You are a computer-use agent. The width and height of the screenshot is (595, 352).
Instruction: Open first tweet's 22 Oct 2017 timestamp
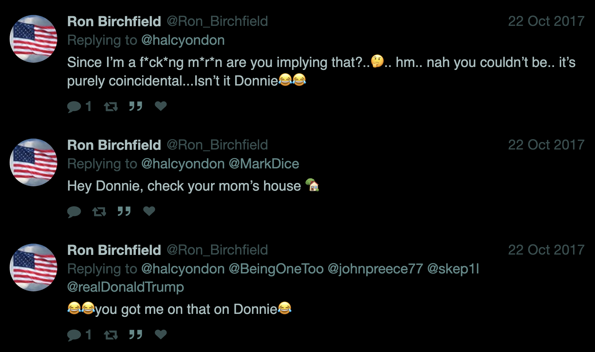[x=546, y=21]
